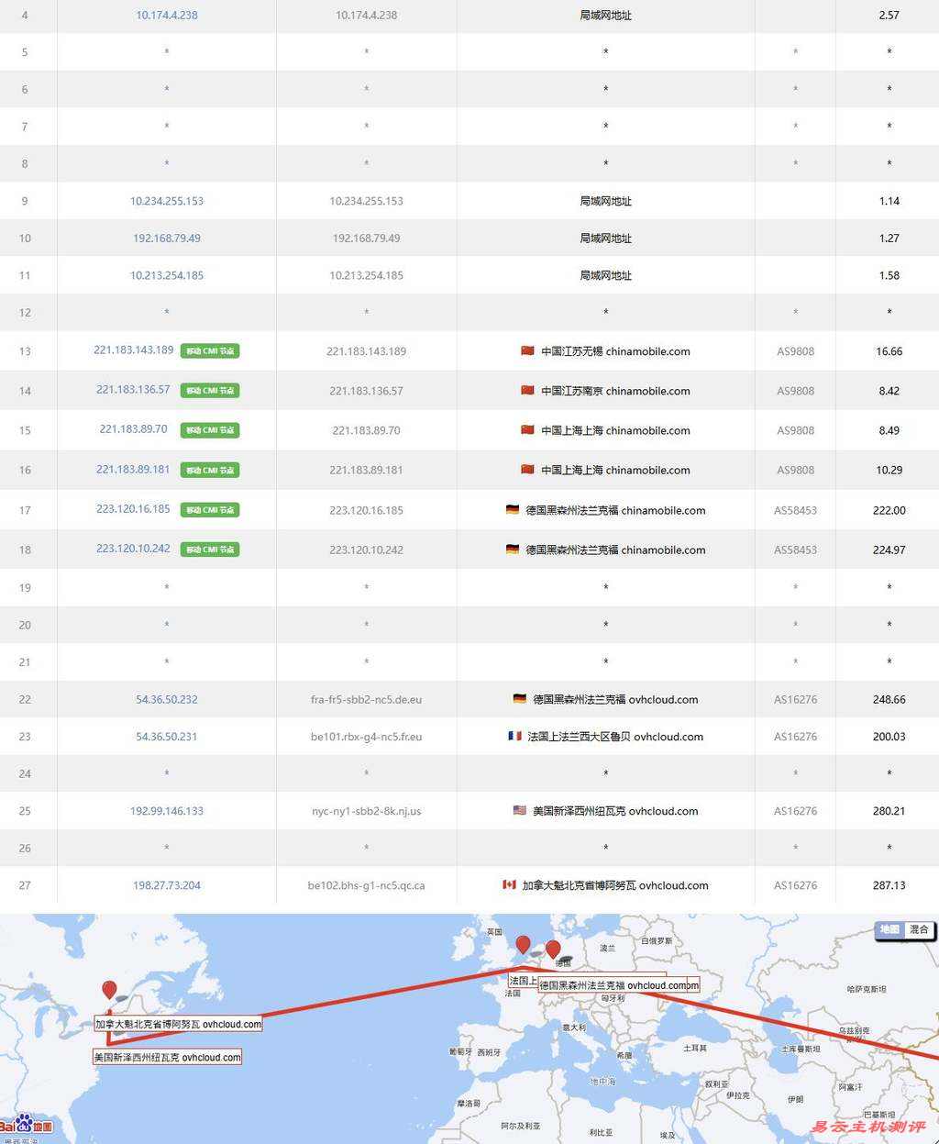Screen dimensions: 939x1144
Task: Click the 287.13 latency value
Action: 889,885
